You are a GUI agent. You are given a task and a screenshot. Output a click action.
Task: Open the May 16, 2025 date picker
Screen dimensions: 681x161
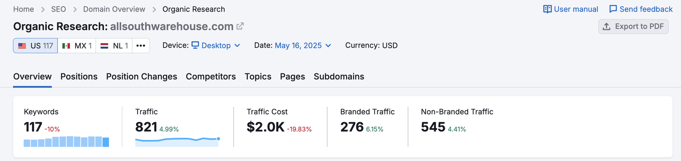point(303,45)
